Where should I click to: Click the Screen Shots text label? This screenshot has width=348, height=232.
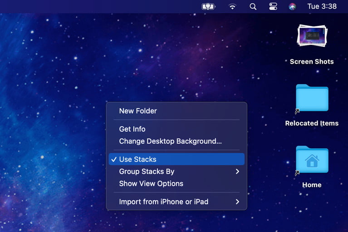[312, 62]
